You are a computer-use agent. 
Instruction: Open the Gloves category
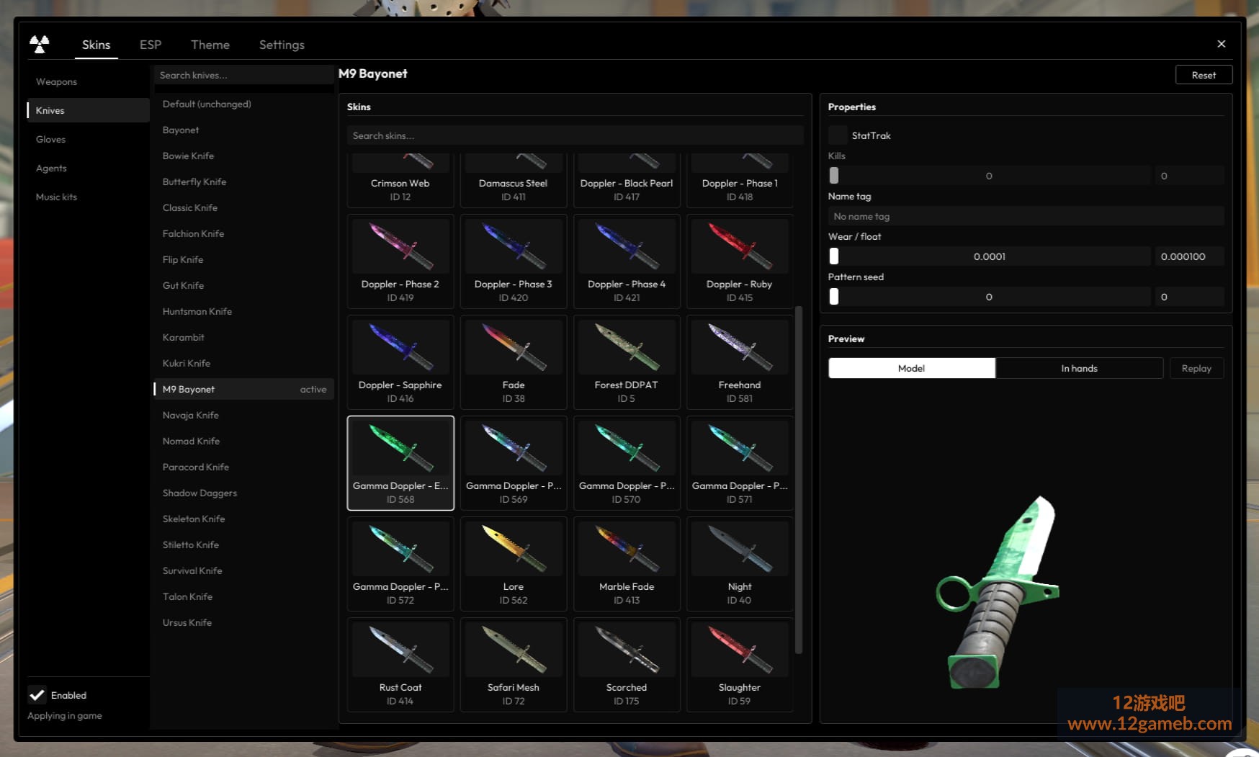click(x=88, y=139)
